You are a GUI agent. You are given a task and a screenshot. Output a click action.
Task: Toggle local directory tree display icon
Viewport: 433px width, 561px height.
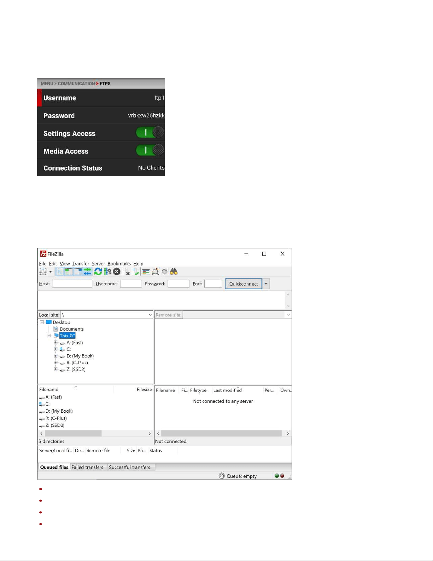tap(69, 271)
